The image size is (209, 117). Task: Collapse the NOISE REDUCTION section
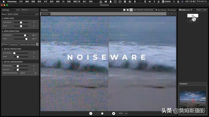pyautogui.click(x=3, y=31)
